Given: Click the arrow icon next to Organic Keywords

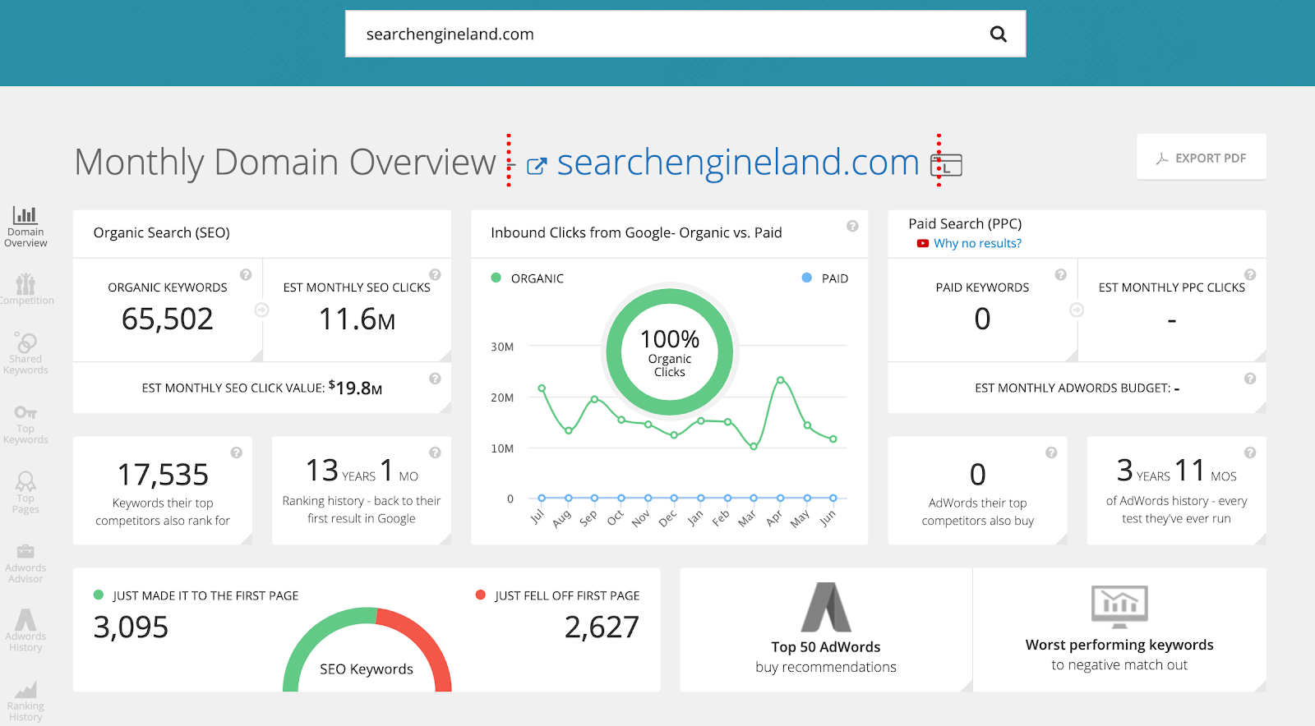Looking at the screenshot, I should tap(261, 310).
